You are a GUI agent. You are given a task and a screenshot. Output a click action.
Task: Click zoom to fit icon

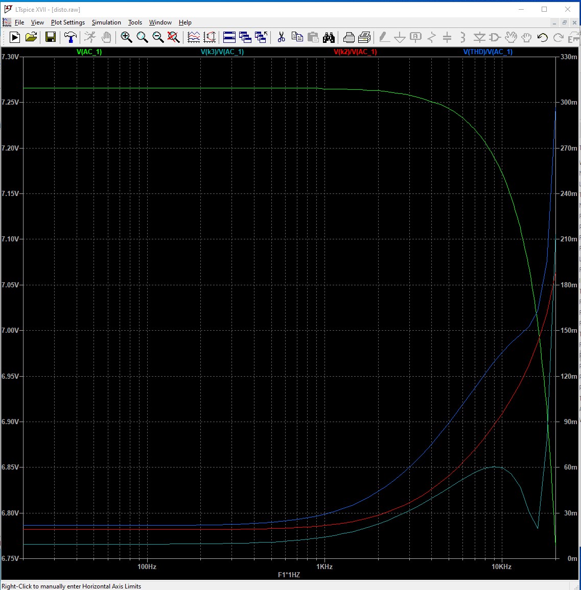(x=173, y=37)
